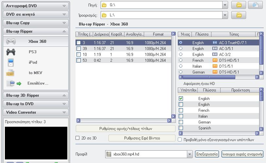This screenshot has height=163, width=266.
Task: Open the Blu-ray Copy panel
Action: click(36, 23)
